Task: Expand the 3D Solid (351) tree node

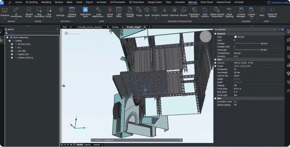Action: click(12, 44)
